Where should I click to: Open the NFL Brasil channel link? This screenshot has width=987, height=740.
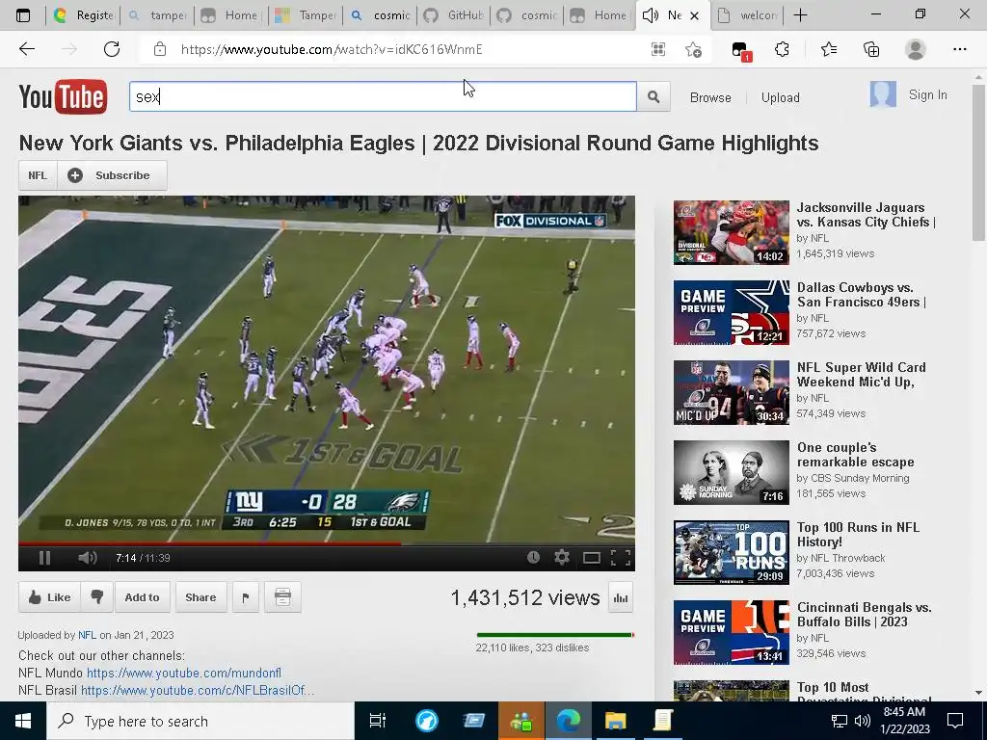pos(197,690)
